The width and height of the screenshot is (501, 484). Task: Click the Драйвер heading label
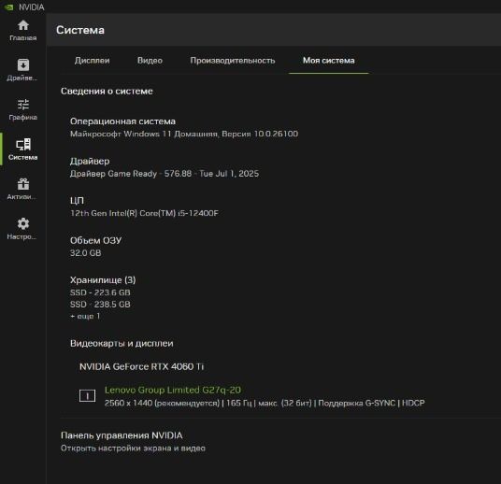click(90, 161)
